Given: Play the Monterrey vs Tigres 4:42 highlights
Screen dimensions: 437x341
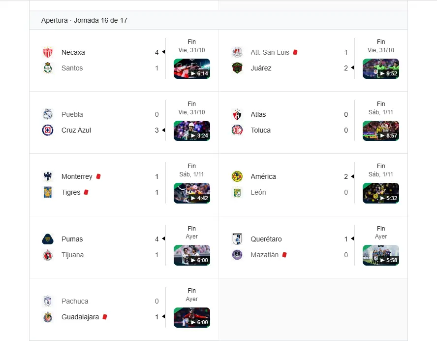Looking at the screenshot, I should pyautogui.click(x=192, y=193).
